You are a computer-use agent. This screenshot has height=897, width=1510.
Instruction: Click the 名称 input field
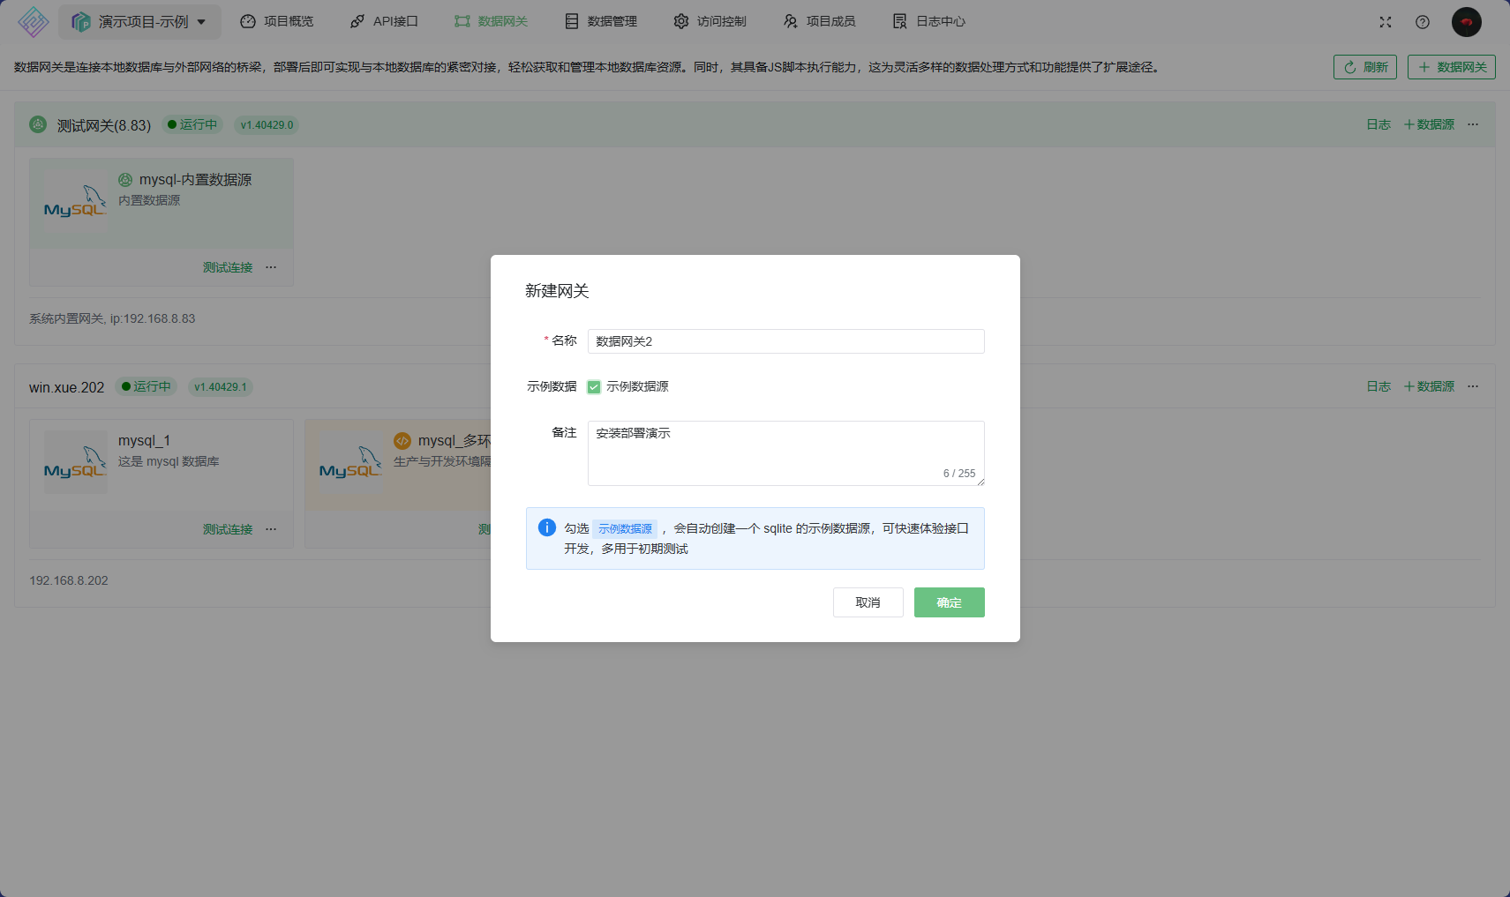coord(785,341)
